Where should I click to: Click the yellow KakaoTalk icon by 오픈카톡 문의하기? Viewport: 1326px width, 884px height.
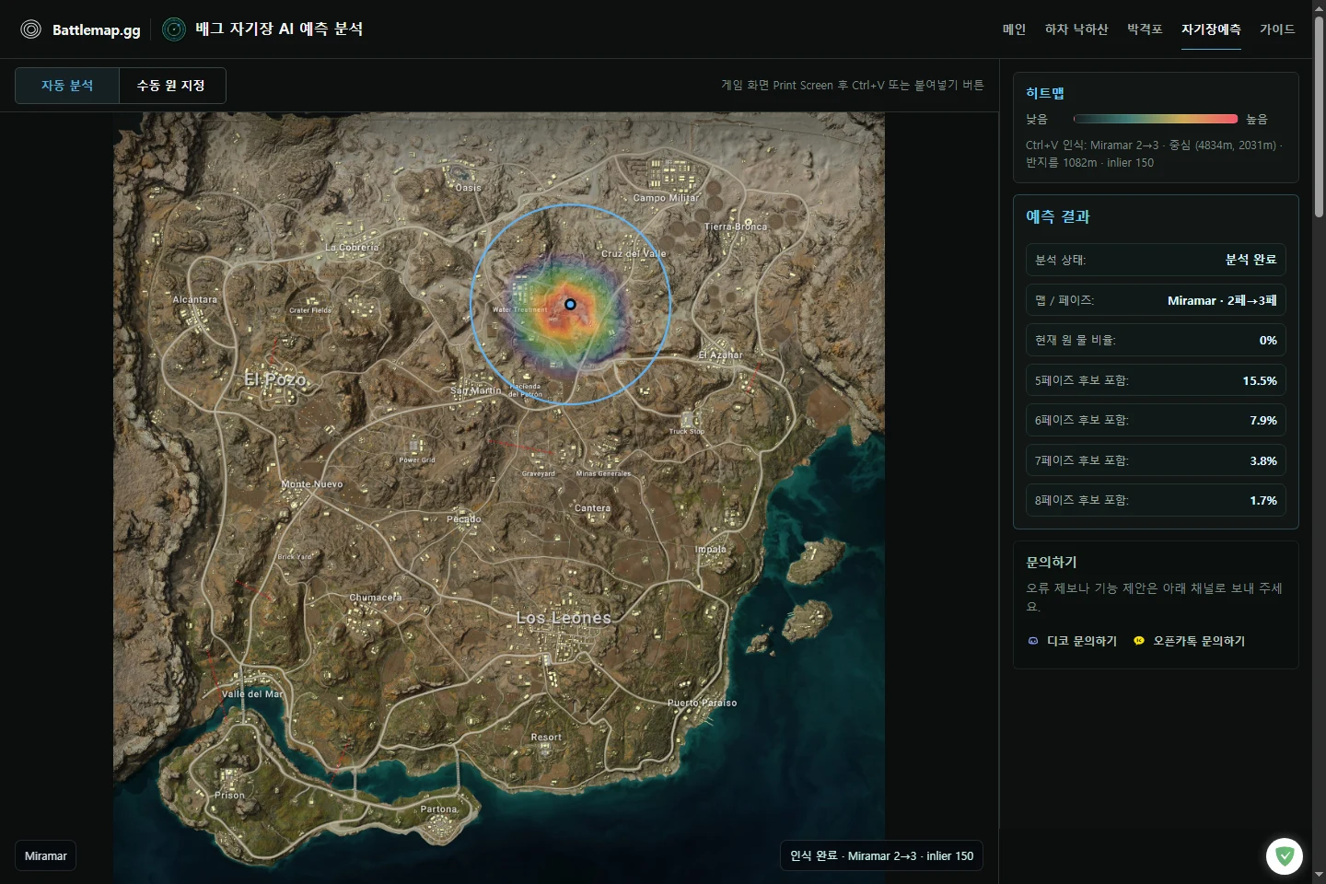[x=1139, y=641]
